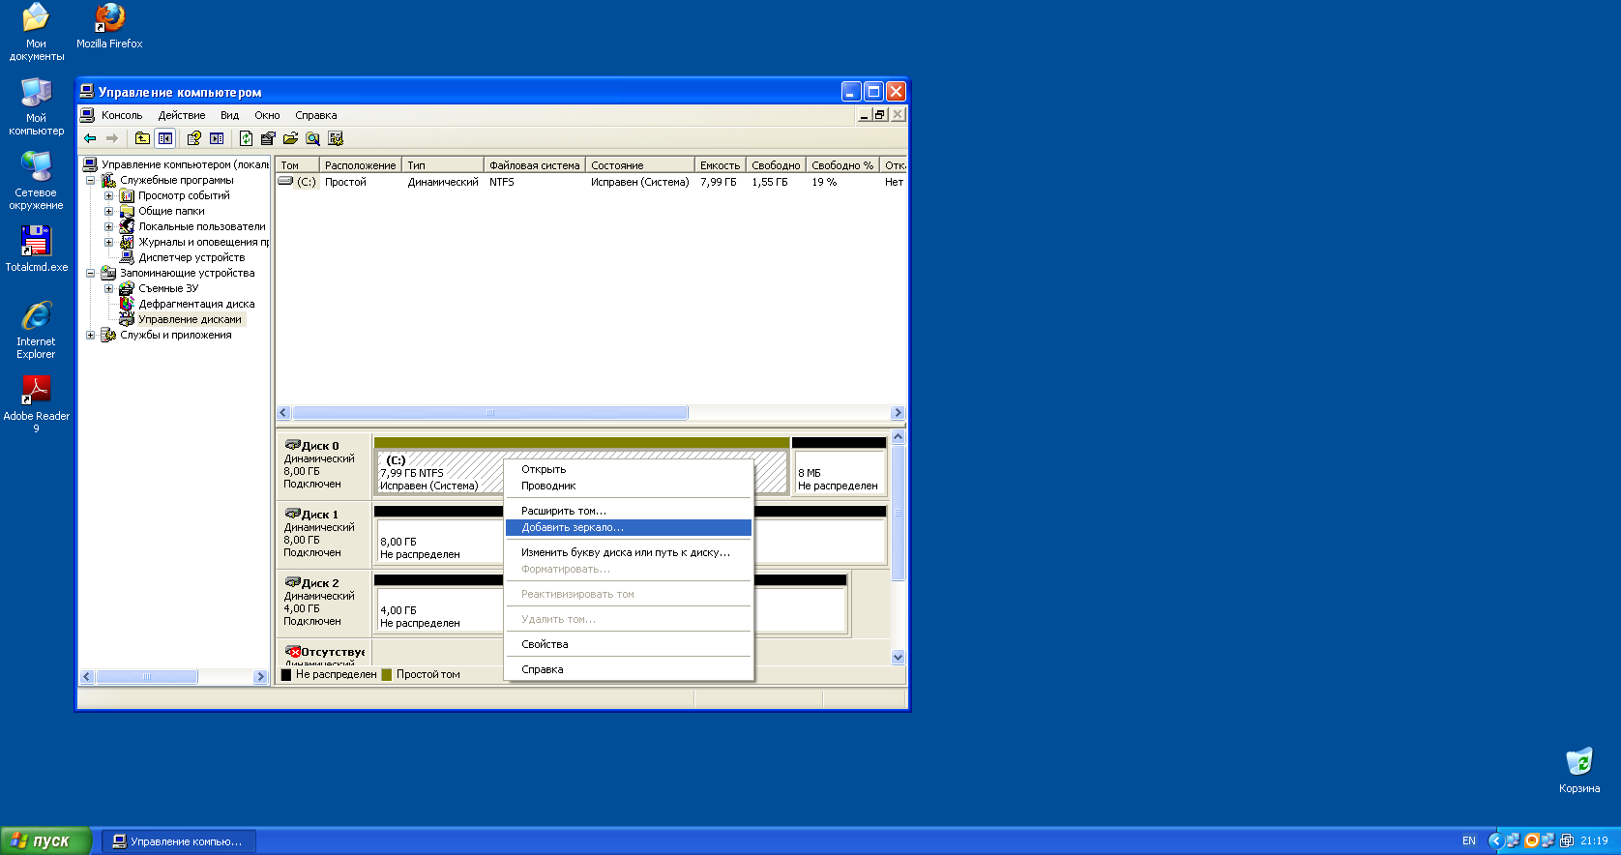The image size is (1621, 855).
Task: Click the Диск 1 disk icon
Action: 292,515
